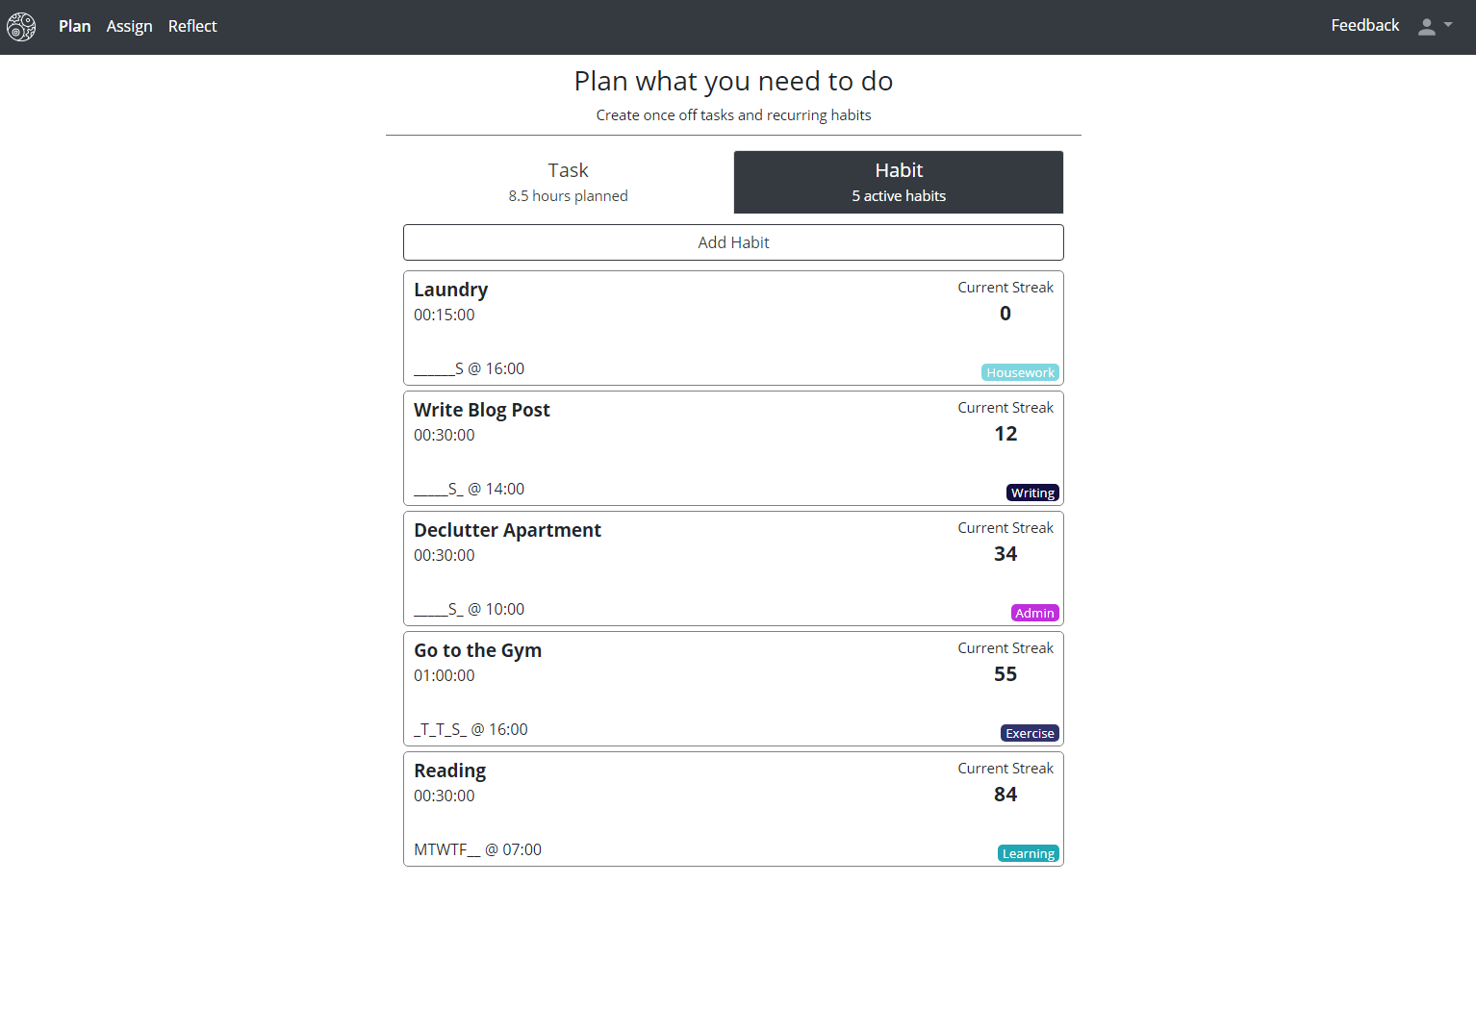Select the Write Blog Post habit
The width and height of the screenshot is (1476, 1011).
[x=481, y=410]
